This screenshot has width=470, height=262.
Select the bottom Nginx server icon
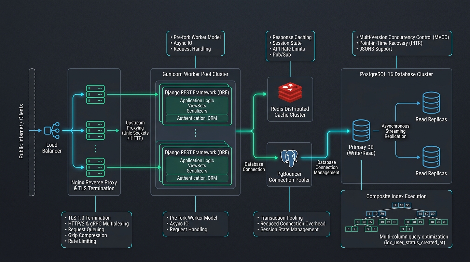95,167
